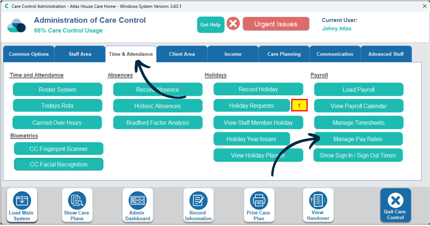Click the Get Help button
The height and width of the screenshot is (226, 430).
(x=211, y=25)
